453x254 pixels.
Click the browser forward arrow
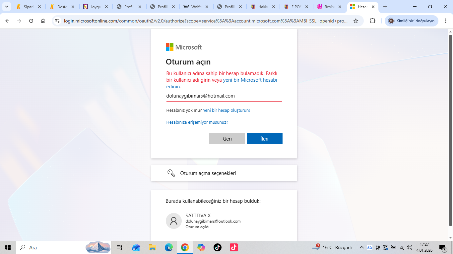[19, 21]
